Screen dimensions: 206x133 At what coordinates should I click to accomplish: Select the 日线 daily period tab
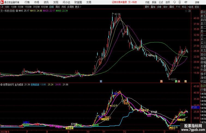(51, 7)
